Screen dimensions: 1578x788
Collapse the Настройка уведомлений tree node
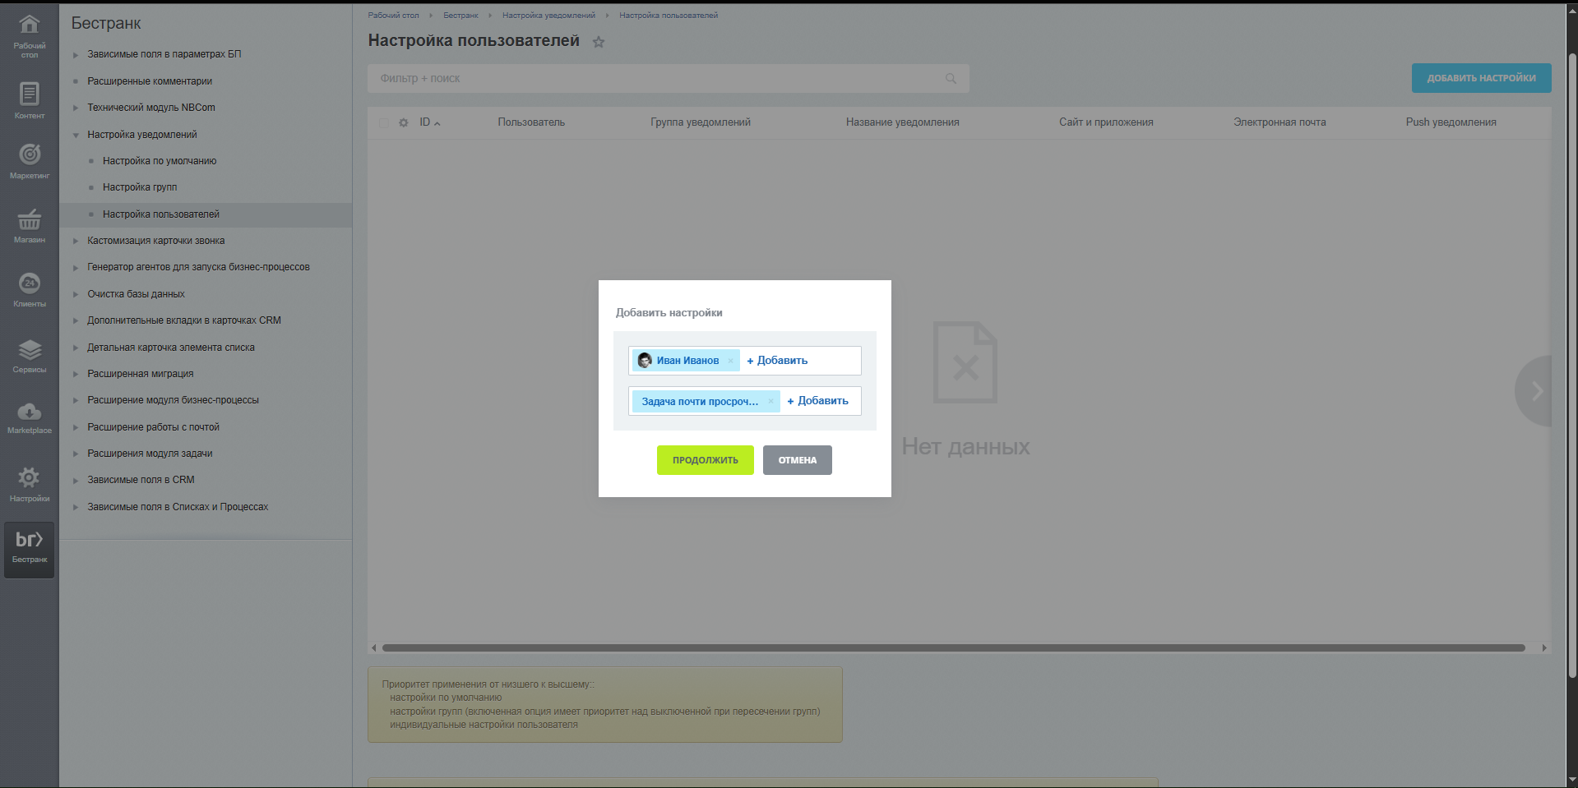(76, 135)
